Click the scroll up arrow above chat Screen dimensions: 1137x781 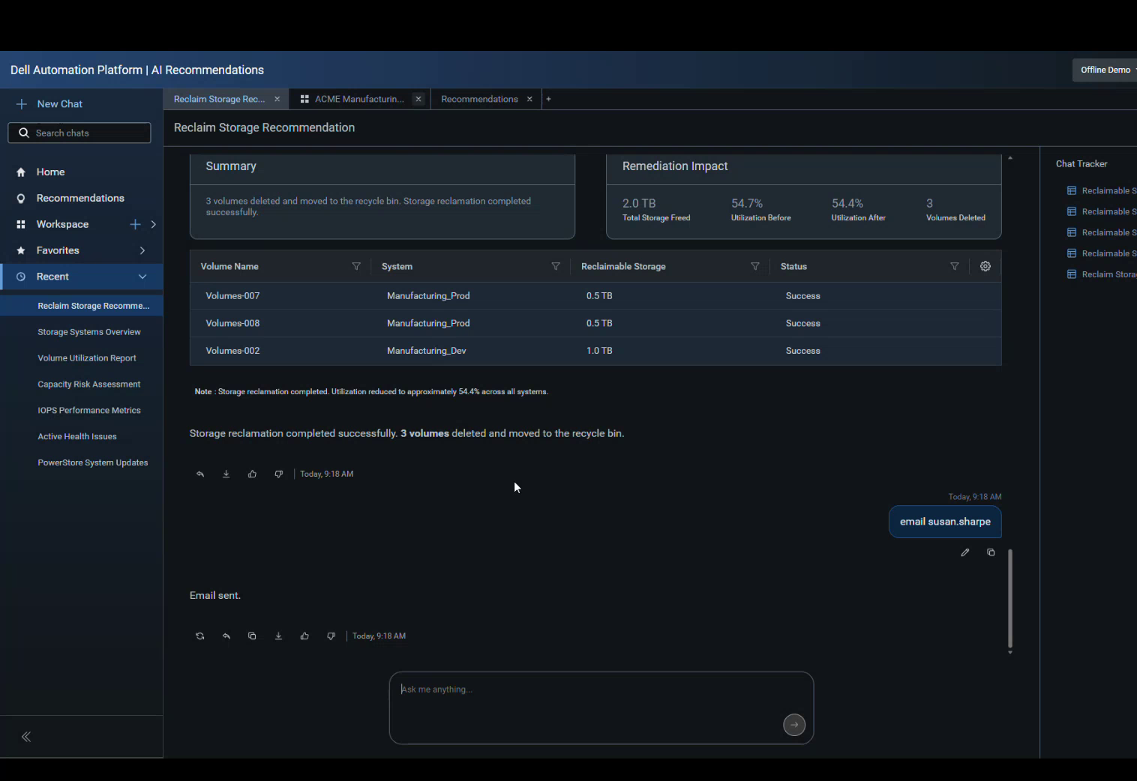coord(1010,158)
